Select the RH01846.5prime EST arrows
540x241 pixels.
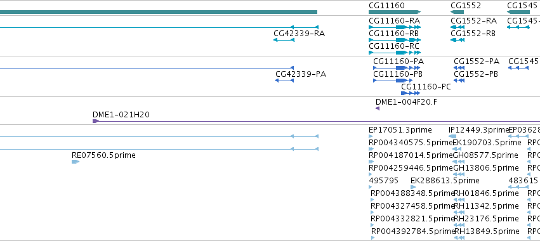pos(459,200)
